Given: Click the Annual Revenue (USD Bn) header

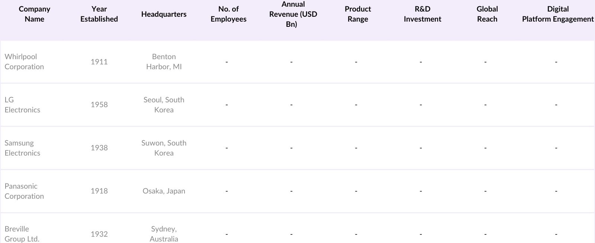Looking at the screenshot, I should [x=293, y=14].
